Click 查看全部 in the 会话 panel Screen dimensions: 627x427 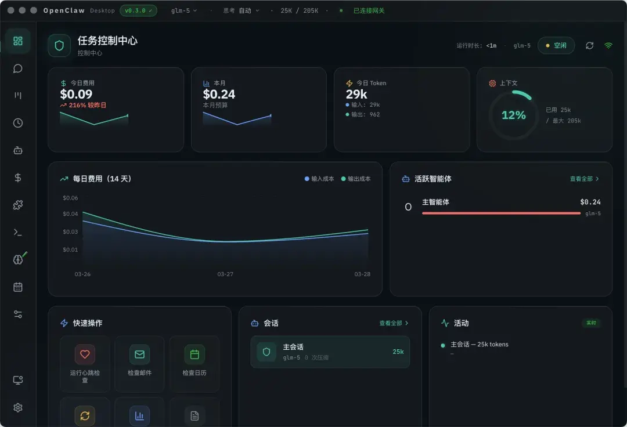pyautogui.click(x=394, y=323)
